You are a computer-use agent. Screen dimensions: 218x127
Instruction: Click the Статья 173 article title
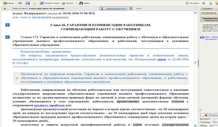pos(101,41)
